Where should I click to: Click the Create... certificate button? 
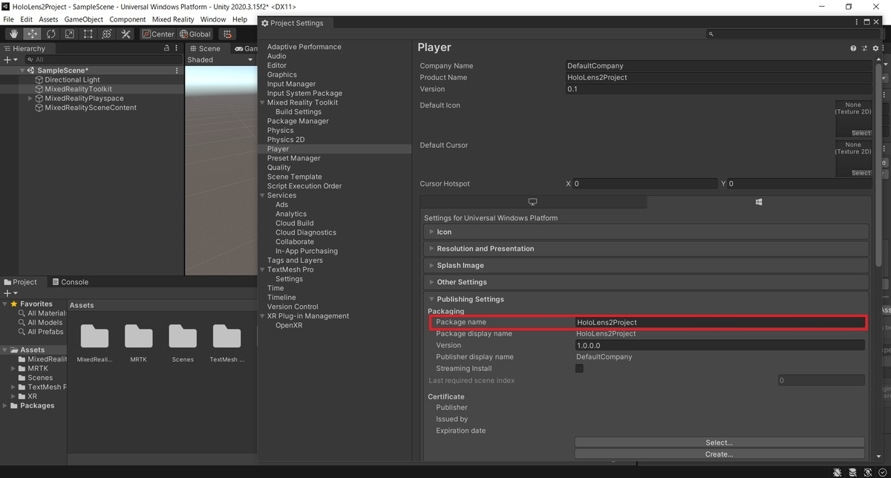tap(719, 454)
